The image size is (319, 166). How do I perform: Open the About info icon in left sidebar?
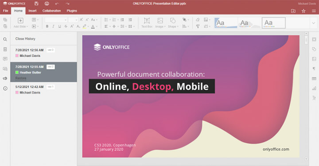point(5,89)
